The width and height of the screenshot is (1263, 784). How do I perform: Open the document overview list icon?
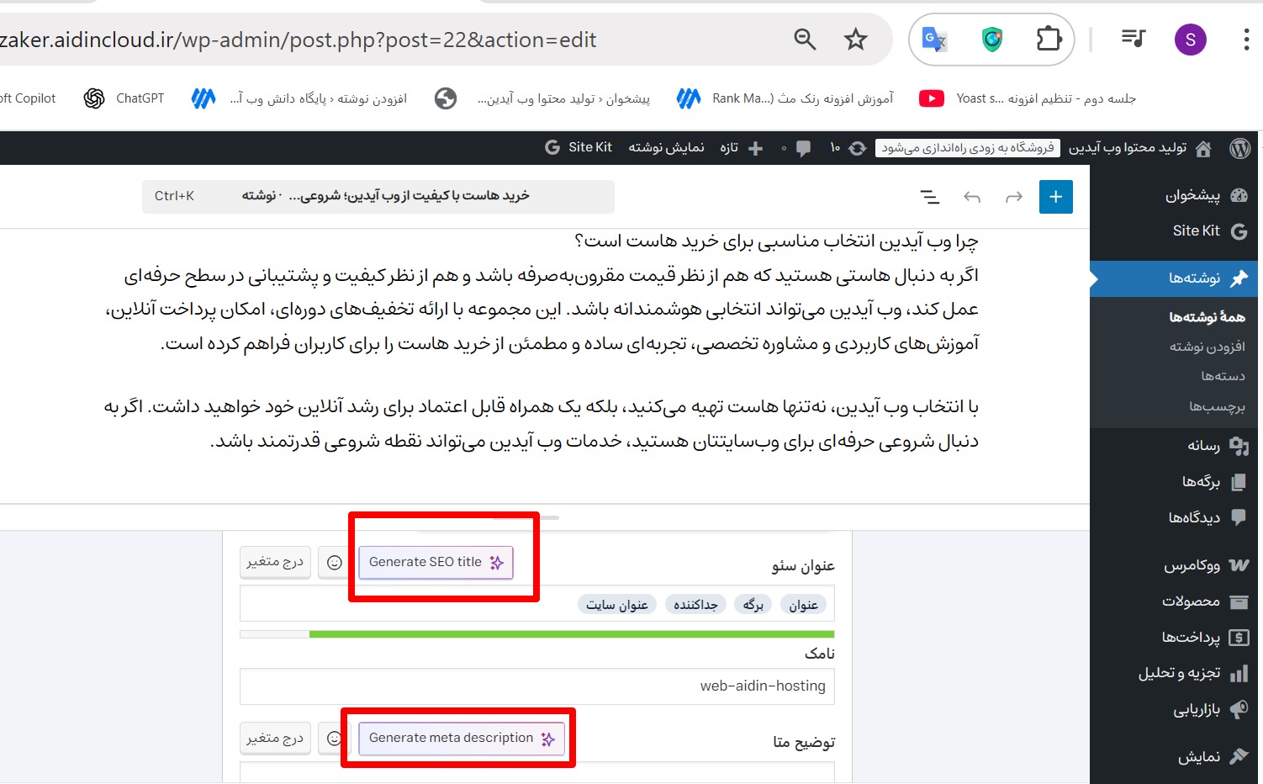pos(929,196)
